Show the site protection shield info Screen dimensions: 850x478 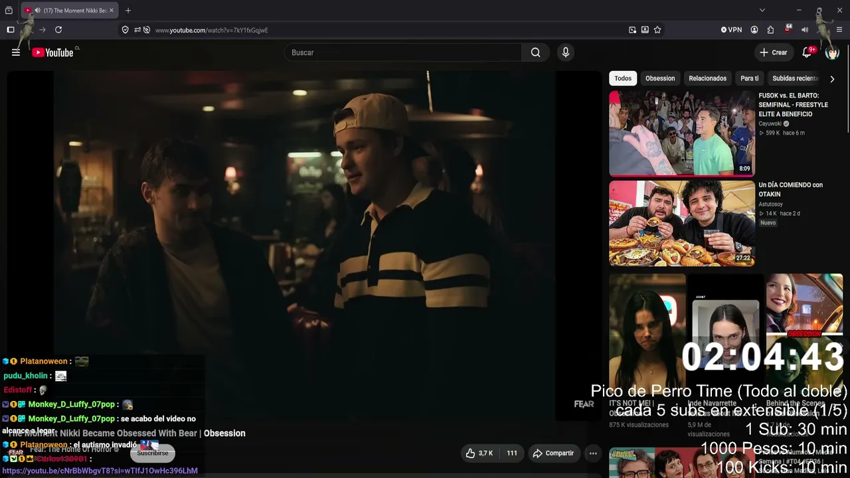coord(125,30)
